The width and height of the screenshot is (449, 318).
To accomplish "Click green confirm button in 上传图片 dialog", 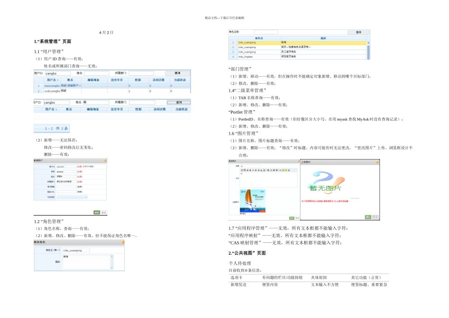I will [x=368, y=217].
